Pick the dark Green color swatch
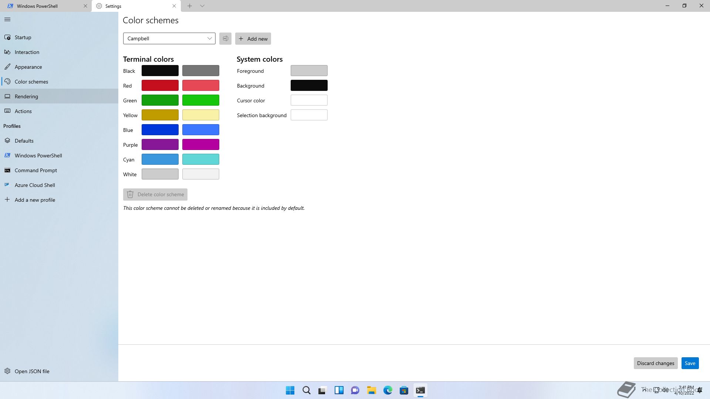This screenshot has height=399, width=710. pos(160,100)
